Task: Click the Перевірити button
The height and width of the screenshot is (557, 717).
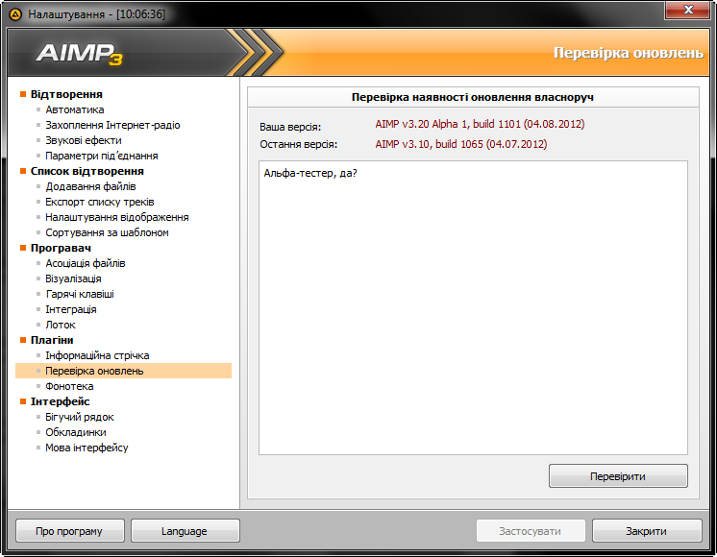Action: 618,476
